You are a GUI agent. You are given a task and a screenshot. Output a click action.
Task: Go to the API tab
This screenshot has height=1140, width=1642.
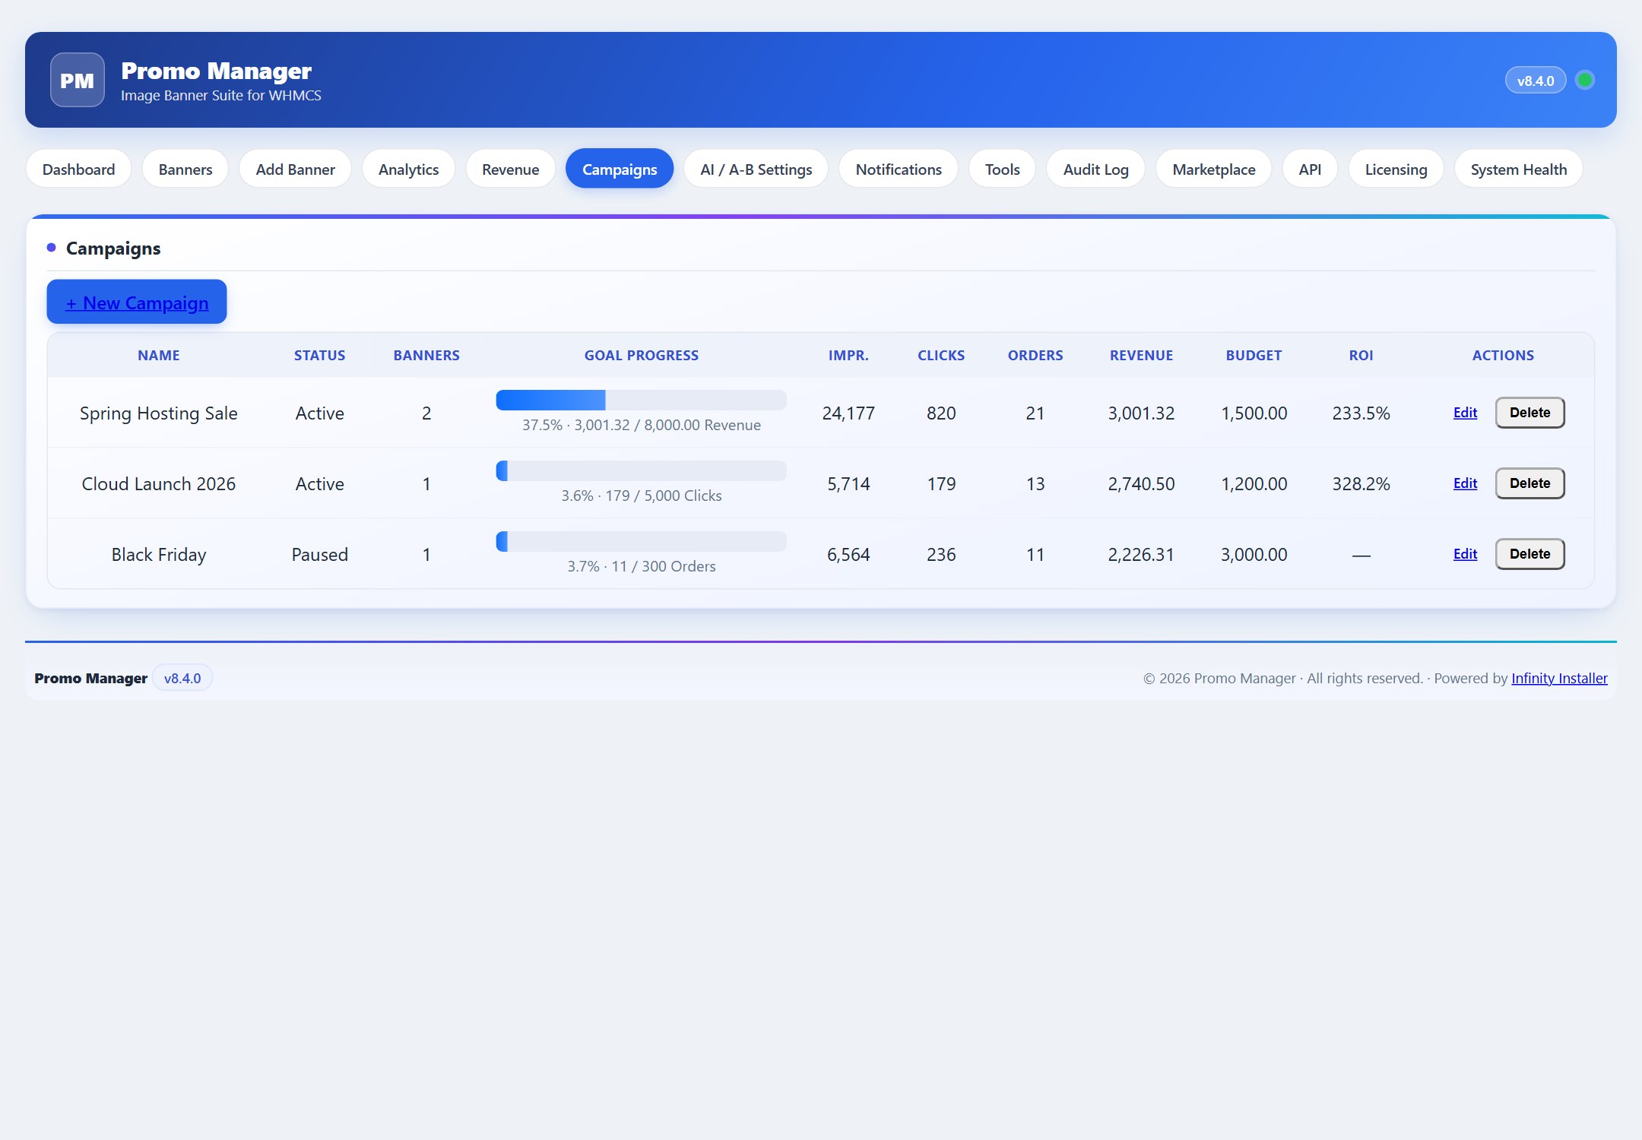(1310, 169)
